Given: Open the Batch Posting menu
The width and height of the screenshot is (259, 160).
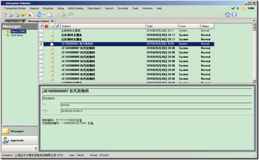Looking at the screenshot, I should (x=76, y=8).
